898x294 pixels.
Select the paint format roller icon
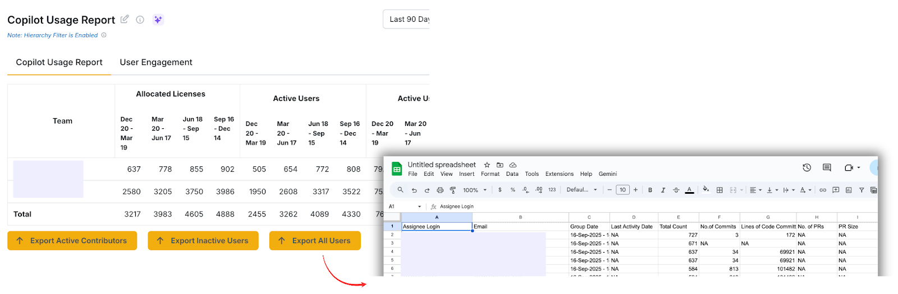tap(452, 190)
